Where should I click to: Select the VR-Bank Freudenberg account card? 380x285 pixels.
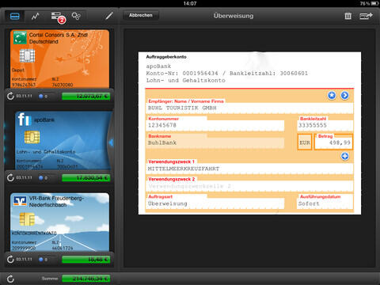tap(60, 222)
